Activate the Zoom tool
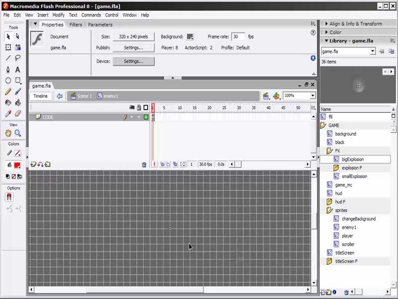Viewport: 398px width, 299px height. (18, 133)
